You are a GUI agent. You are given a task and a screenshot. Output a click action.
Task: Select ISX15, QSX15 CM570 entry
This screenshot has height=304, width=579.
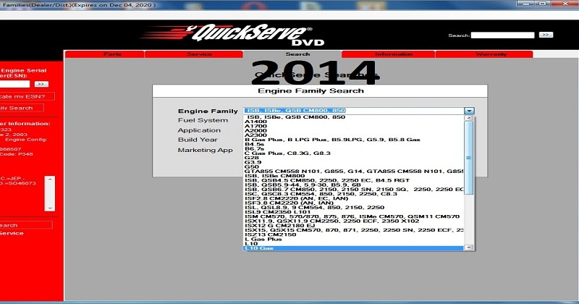pyautogui.click(x=354, y=229)
